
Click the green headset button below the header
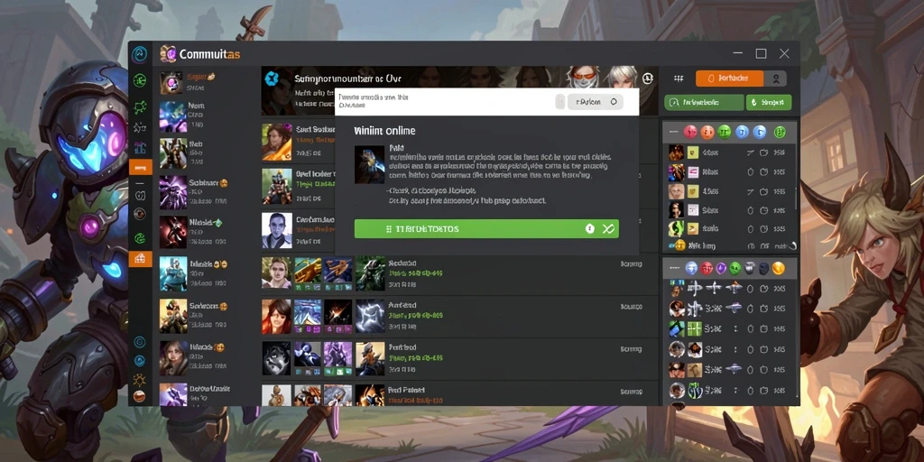click(x=704, y=103)
